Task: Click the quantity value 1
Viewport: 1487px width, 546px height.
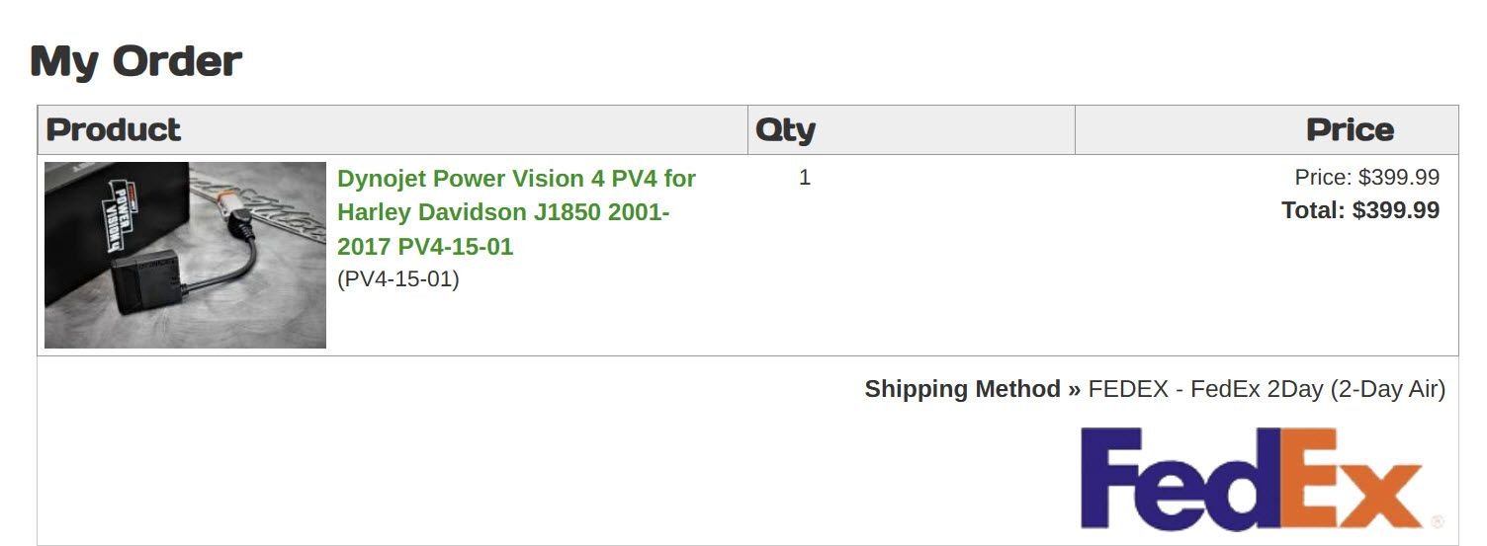Action: (x=805, y=178)
